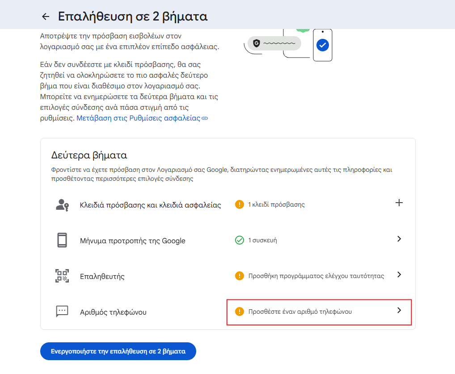
Task: Click the Αριθμός τηλεφώνου label
Action: coord(113,312)
